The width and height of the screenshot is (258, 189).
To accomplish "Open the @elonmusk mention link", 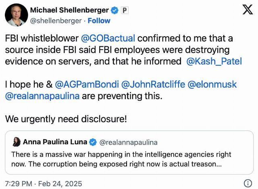I will point(212,84).
